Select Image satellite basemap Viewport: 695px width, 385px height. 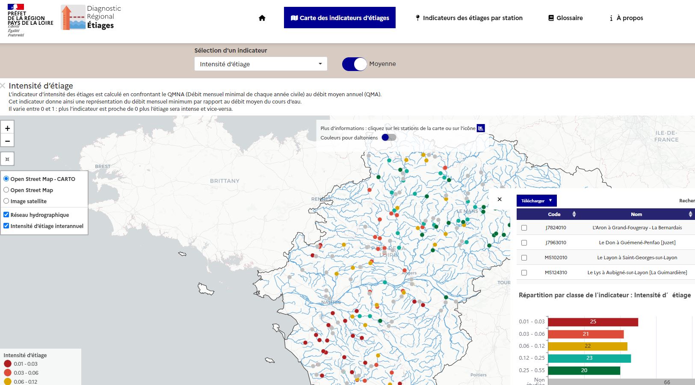pyautogui.click(x=6, y=201)
